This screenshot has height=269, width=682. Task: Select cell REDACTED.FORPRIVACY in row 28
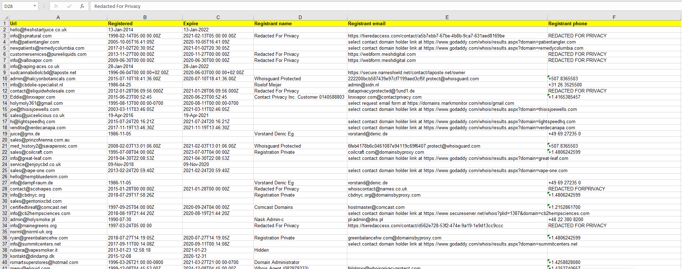point(614,189)
